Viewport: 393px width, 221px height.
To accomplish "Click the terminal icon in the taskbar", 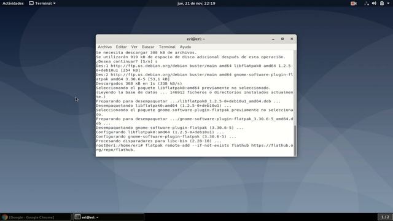I will coord(77,217).
